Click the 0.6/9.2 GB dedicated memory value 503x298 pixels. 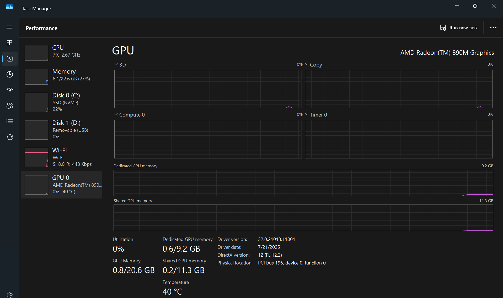coord(181,249)
